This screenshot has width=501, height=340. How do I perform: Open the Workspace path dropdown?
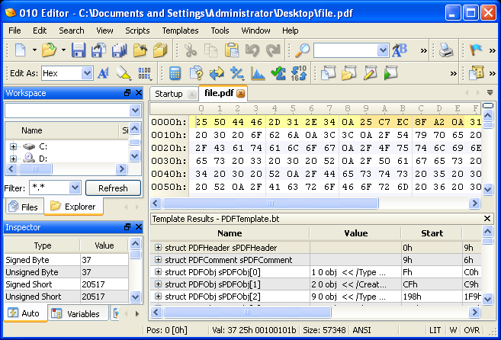[135, 111]
